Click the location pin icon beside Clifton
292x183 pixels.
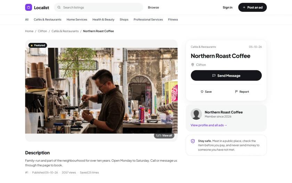coord(193,64)
